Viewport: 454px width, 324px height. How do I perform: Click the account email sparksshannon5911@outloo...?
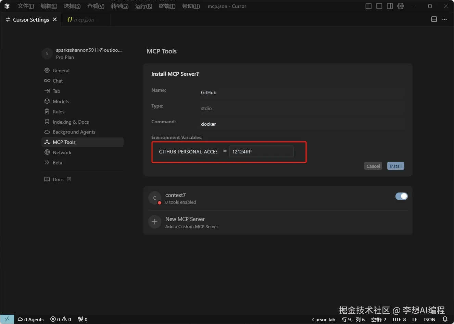coord(89,50)
